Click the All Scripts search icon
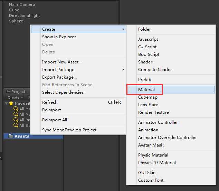Image resolution: width=219 pixels, height=191 pixels. 16,125
